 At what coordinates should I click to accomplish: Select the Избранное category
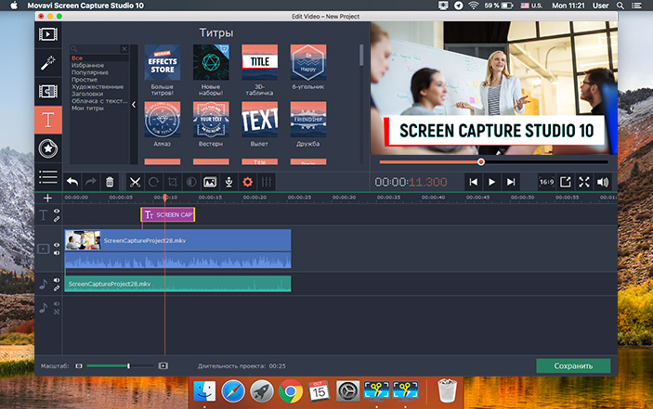tap(88, 65)
